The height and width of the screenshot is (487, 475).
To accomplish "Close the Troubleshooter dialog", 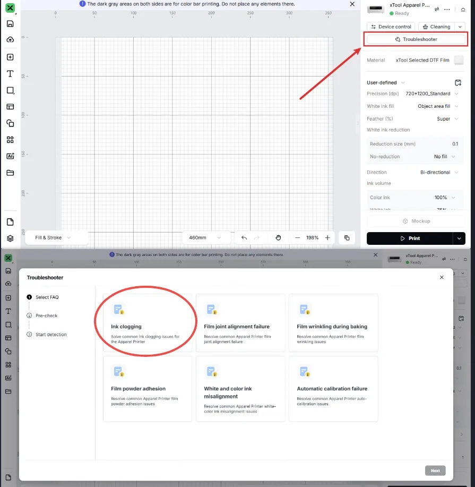I will (x=442, y=277).
